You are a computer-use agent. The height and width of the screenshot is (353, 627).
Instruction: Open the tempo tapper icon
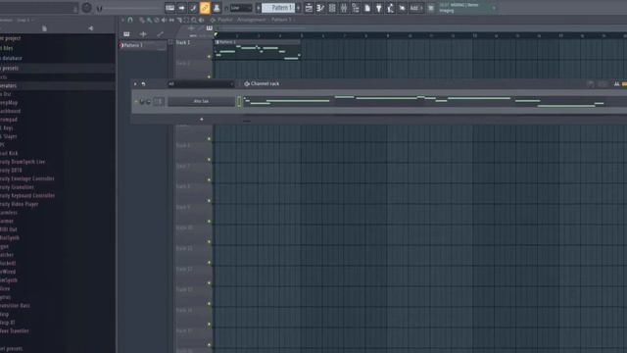390,8
